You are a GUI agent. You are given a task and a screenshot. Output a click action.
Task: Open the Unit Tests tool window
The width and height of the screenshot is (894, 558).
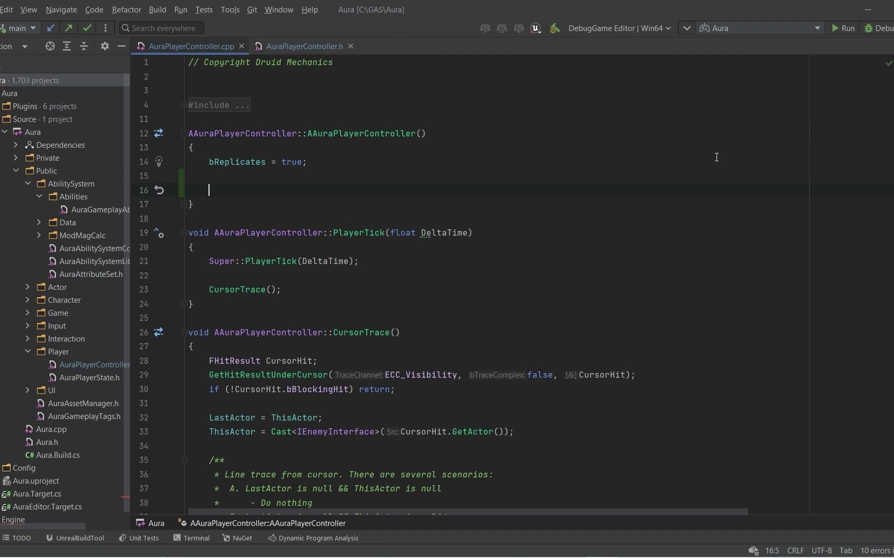139,538
